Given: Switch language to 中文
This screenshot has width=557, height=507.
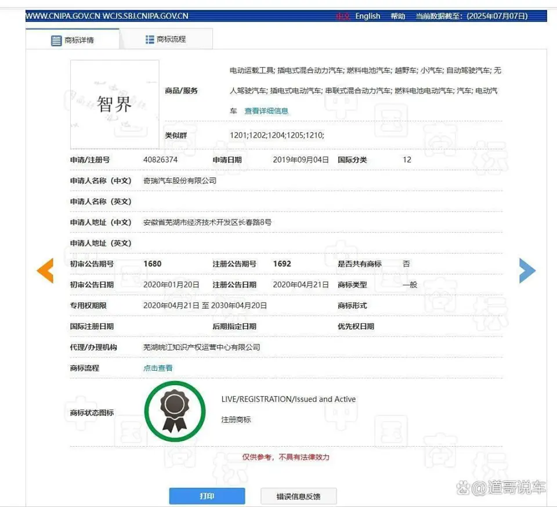Looking at the screenshot, I should click(343, 16).
